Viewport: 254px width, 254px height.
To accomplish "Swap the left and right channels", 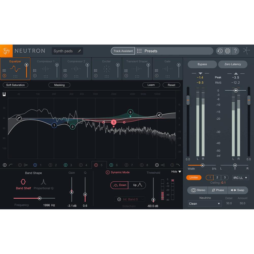I will pyautogui.click(x=238, y=190).
